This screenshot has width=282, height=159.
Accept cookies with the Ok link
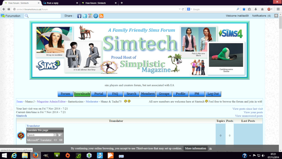pyautogui.click(x=210, y=148)
